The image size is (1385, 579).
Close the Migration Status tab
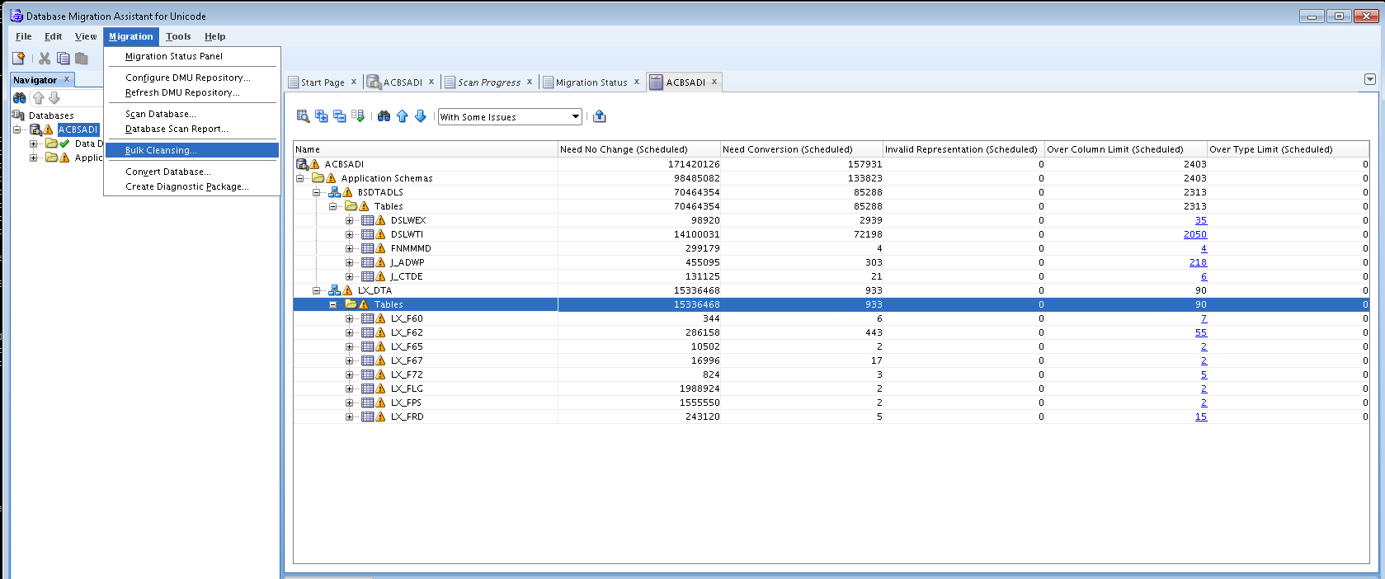(x=637, y=82)
